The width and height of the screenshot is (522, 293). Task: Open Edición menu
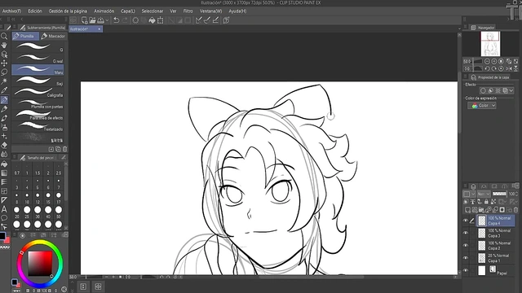pyautogui.click(x=35, y=11)
